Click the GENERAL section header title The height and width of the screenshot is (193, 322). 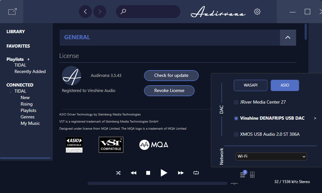77,37
